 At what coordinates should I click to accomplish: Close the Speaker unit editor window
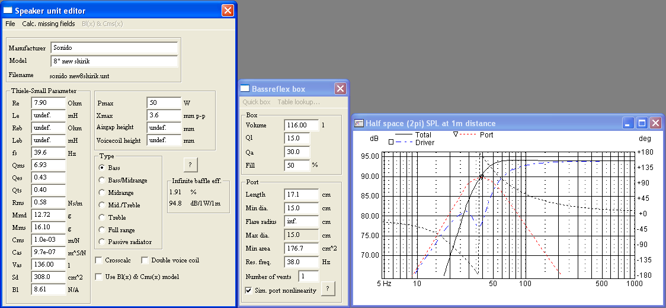click(228, 10)
